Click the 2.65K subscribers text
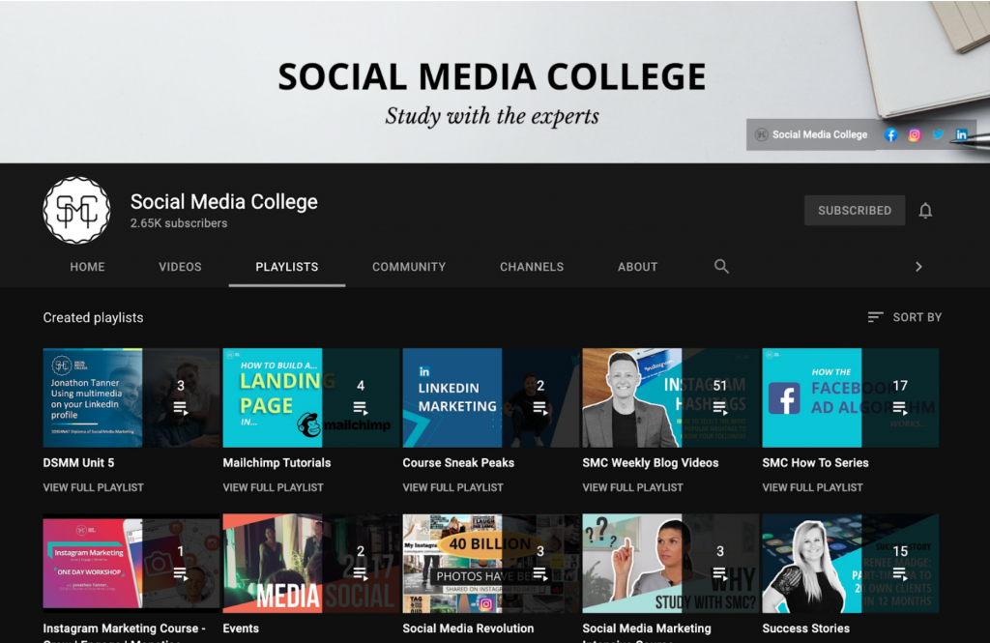The width and height of the screenshot is (990, 643). pyautogui.click(x=179, y=223)
